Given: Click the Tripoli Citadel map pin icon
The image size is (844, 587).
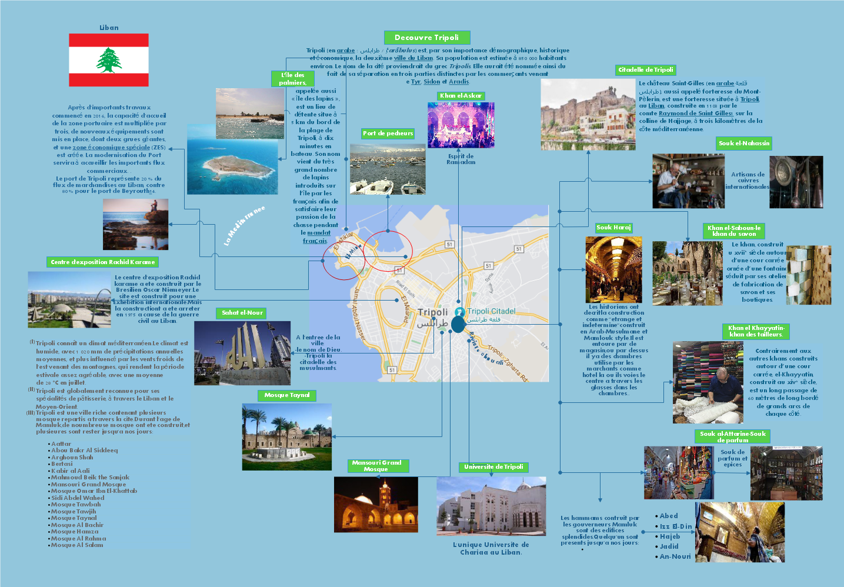Looking at the screenshot, I should (x=459, y=312).
